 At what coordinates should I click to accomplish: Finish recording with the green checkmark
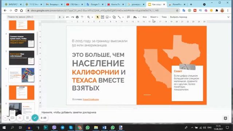(x=35, y=118)
